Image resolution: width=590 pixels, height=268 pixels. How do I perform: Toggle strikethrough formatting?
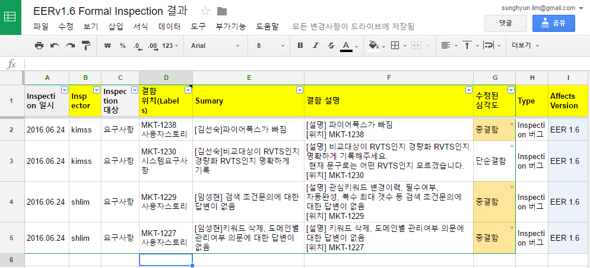(331, 46)
